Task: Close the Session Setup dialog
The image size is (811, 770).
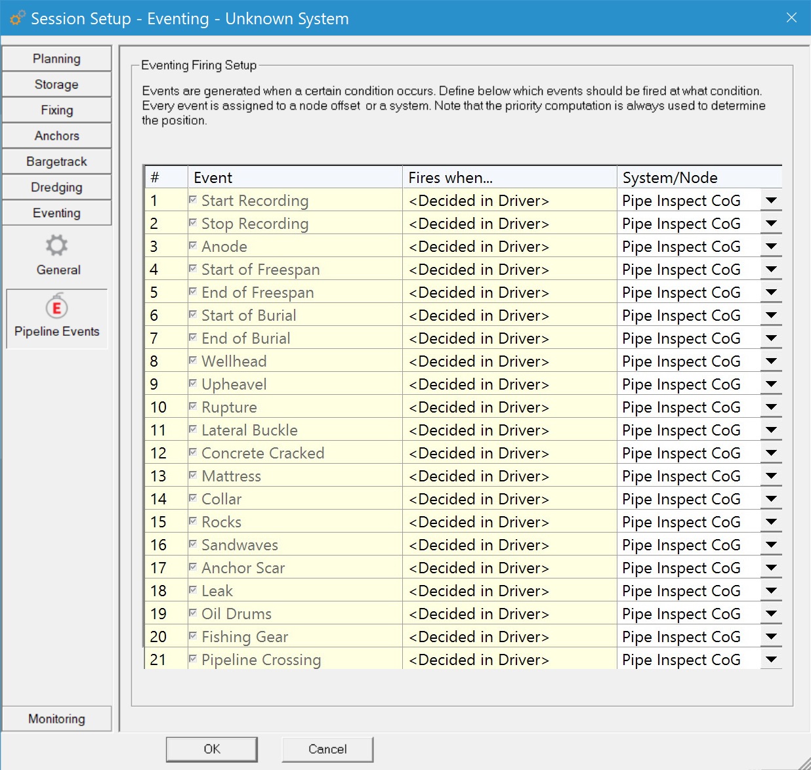Action: point(791,18)
